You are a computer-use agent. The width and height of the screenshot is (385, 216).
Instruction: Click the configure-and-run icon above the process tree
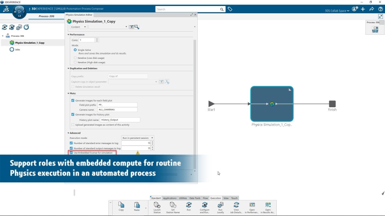coord(12,27)
